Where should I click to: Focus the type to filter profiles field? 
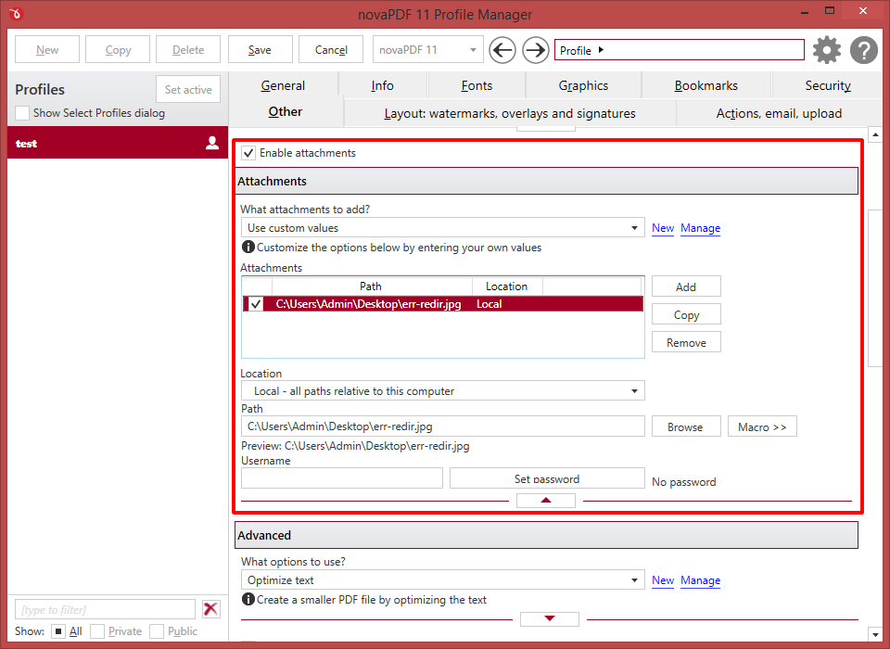105,609
